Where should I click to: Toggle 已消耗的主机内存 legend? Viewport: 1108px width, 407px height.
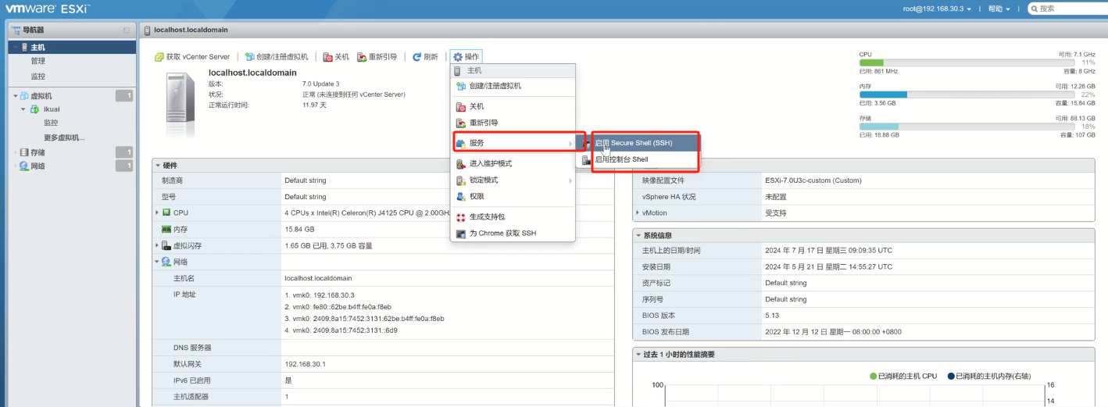click(988, 376)
